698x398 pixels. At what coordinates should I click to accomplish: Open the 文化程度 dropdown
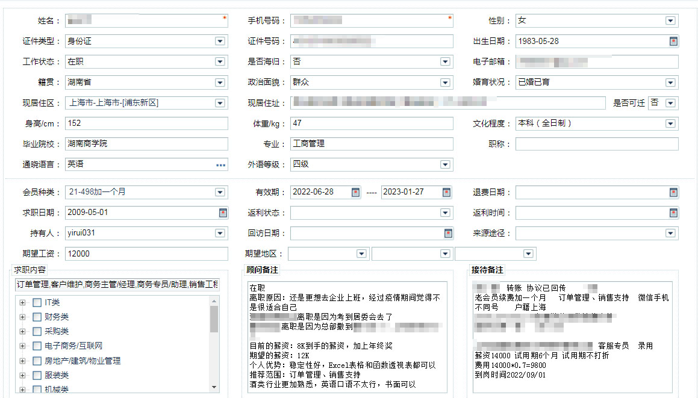coord(670,124)
